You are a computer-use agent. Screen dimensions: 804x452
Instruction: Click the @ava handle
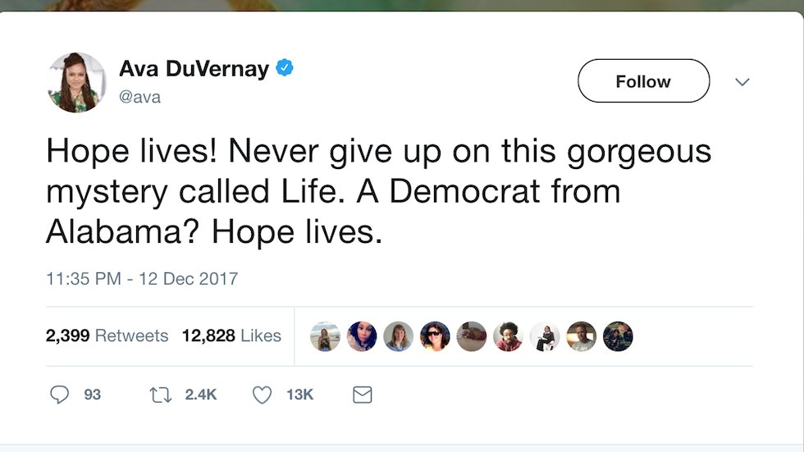click(139, 97)
